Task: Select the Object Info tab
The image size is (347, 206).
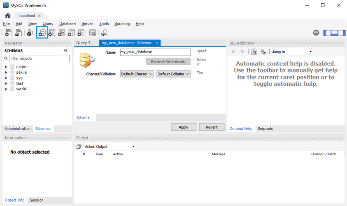Action: click(14, 200)
